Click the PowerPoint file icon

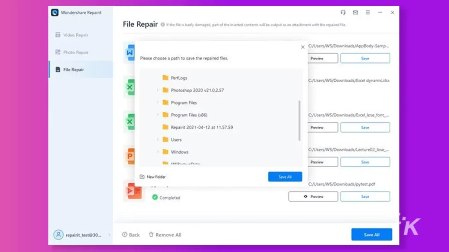129,156
